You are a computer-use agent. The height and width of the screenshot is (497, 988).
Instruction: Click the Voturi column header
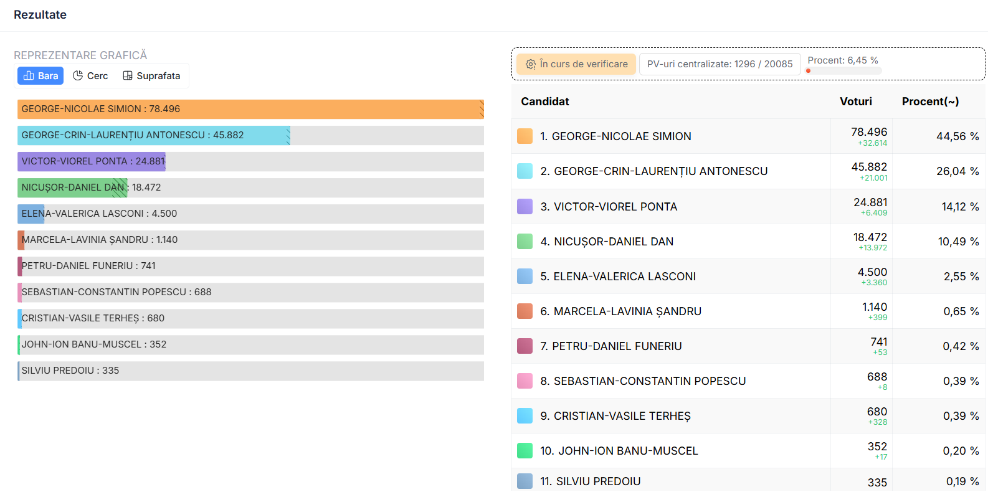click(855, 102)
